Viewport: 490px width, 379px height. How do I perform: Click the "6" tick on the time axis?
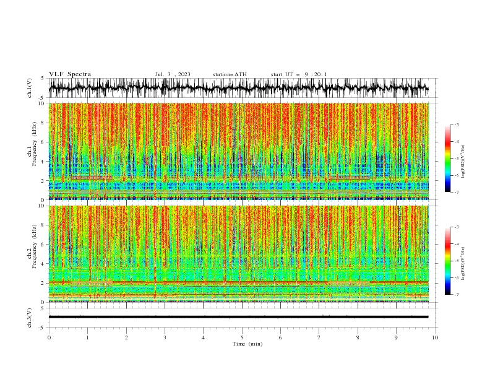click(x=280, y=338)
